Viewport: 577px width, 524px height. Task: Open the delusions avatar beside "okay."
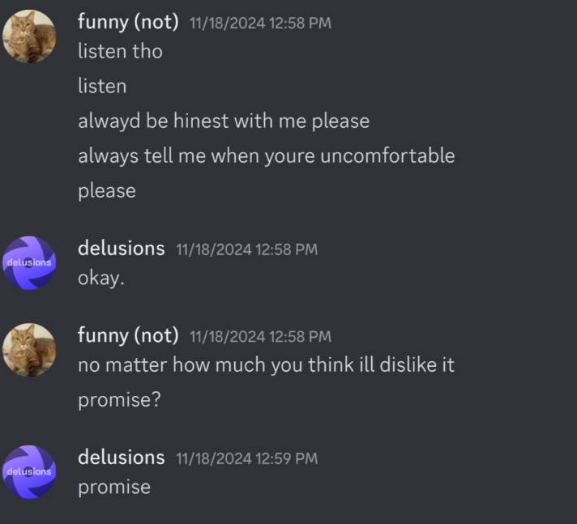click(x=30, y=262)
